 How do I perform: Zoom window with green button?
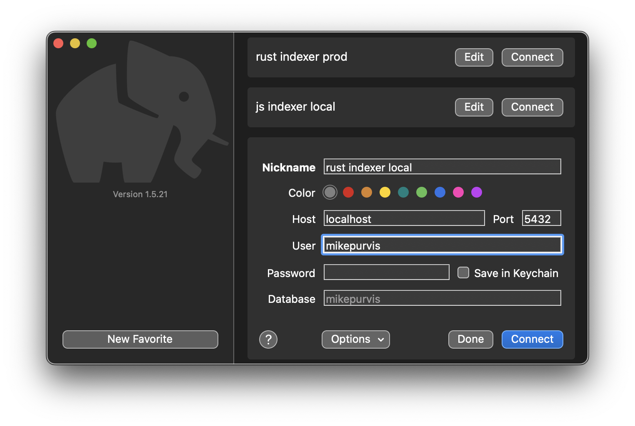point(92,43)
